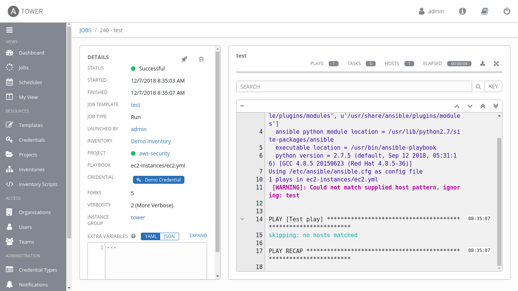The height and width of the screenshot is (291, 518).
Task: Click the relaunch job rocket icon
Action: coord(184,59)
